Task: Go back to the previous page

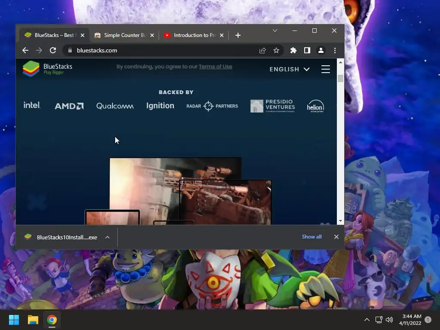Action: coord(25,51)
